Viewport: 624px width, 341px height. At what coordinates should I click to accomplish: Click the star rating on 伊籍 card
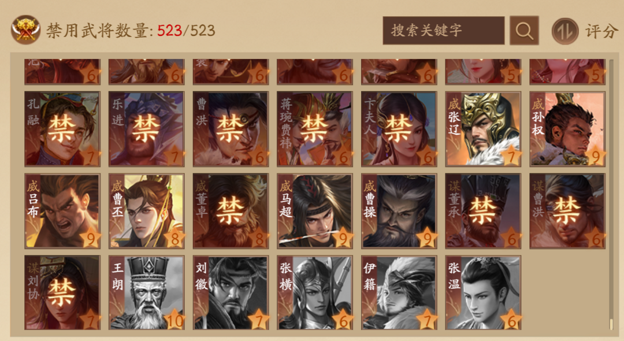427,320
